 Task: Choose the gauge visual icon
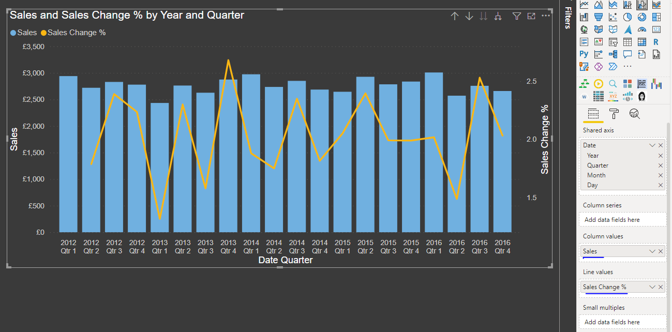(642, 29)
